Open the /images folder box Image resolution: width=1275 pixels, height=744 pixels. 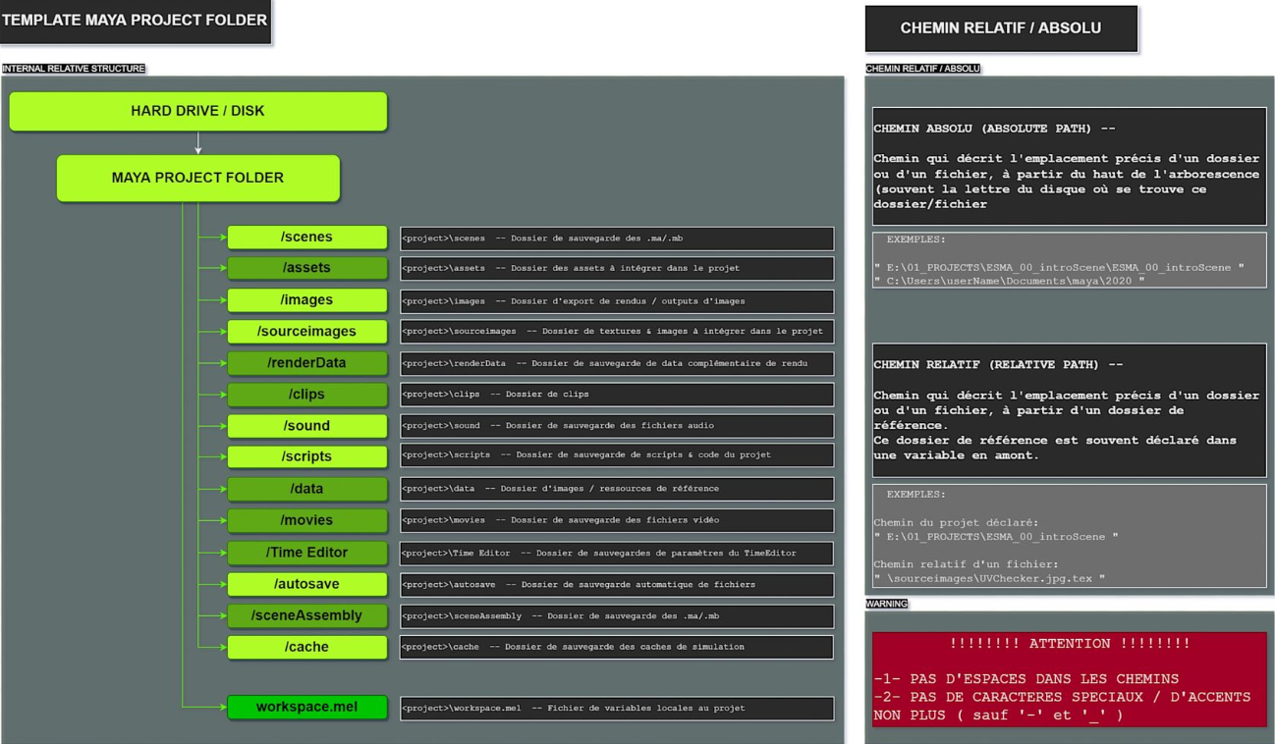pyautogui.click(x=306, y=300)
